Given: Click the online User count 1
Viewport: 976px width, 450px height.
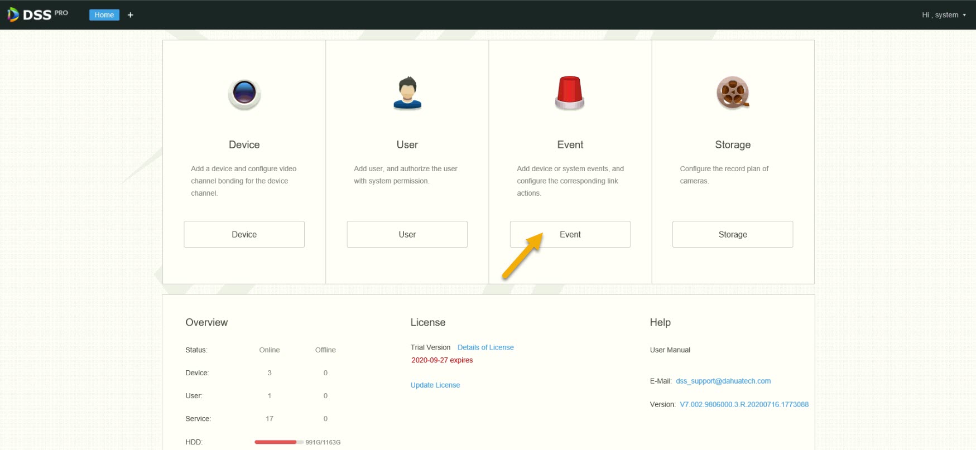Looking at the screenshot, I should point(270,396).
